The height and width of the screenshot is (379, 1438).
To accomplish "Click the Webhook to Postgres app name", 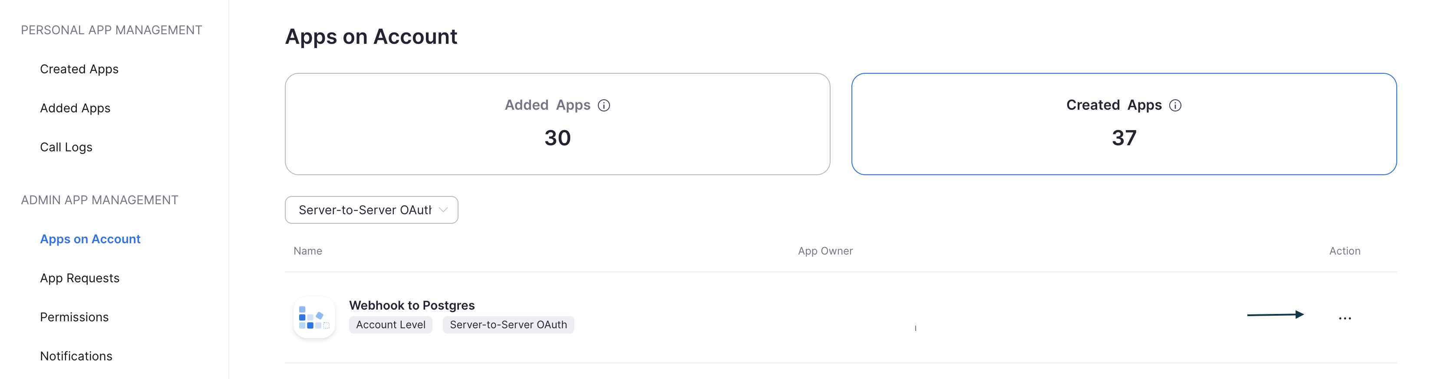I will pyautogui.click(x=412, y=305).
